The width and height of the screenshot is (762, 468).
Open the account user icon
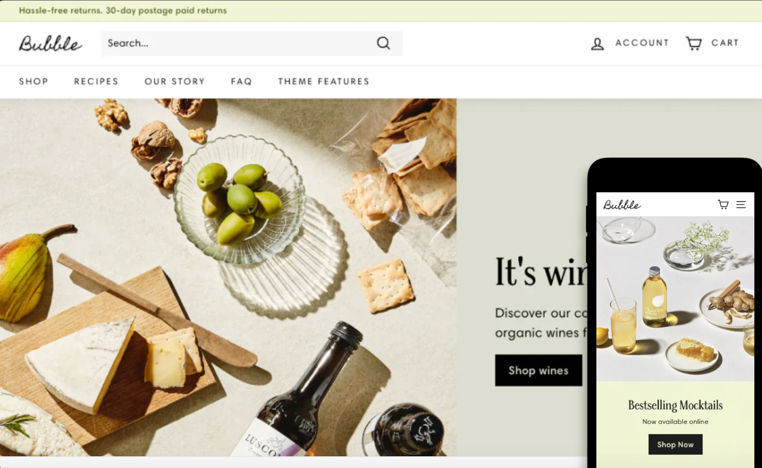point(597,44)
